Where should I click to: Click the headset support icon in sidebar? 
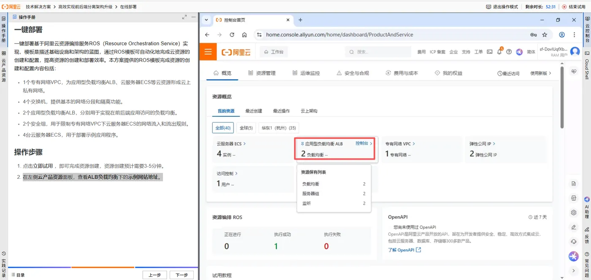[x=574, y=242]
